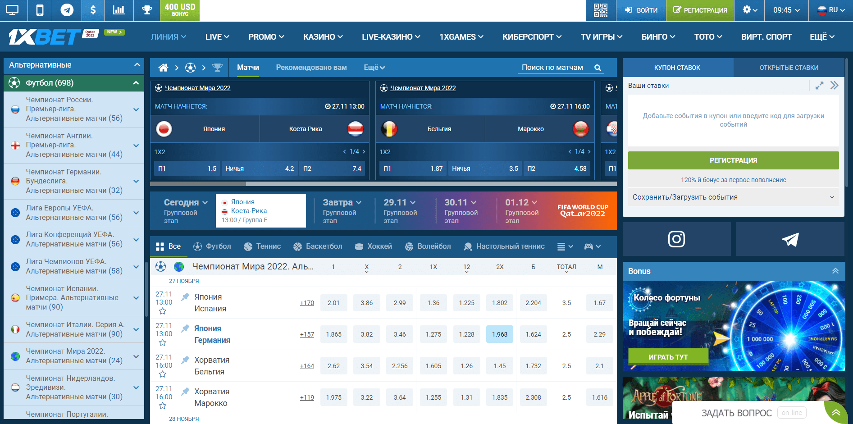Filter by Теннис sport
Image resolution: width=853 pixels, height=424 pixels.
tap(262, 246)
